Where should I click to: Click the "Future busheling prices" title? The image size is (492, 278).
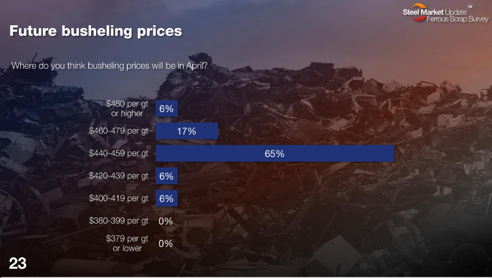pos(96,31)
